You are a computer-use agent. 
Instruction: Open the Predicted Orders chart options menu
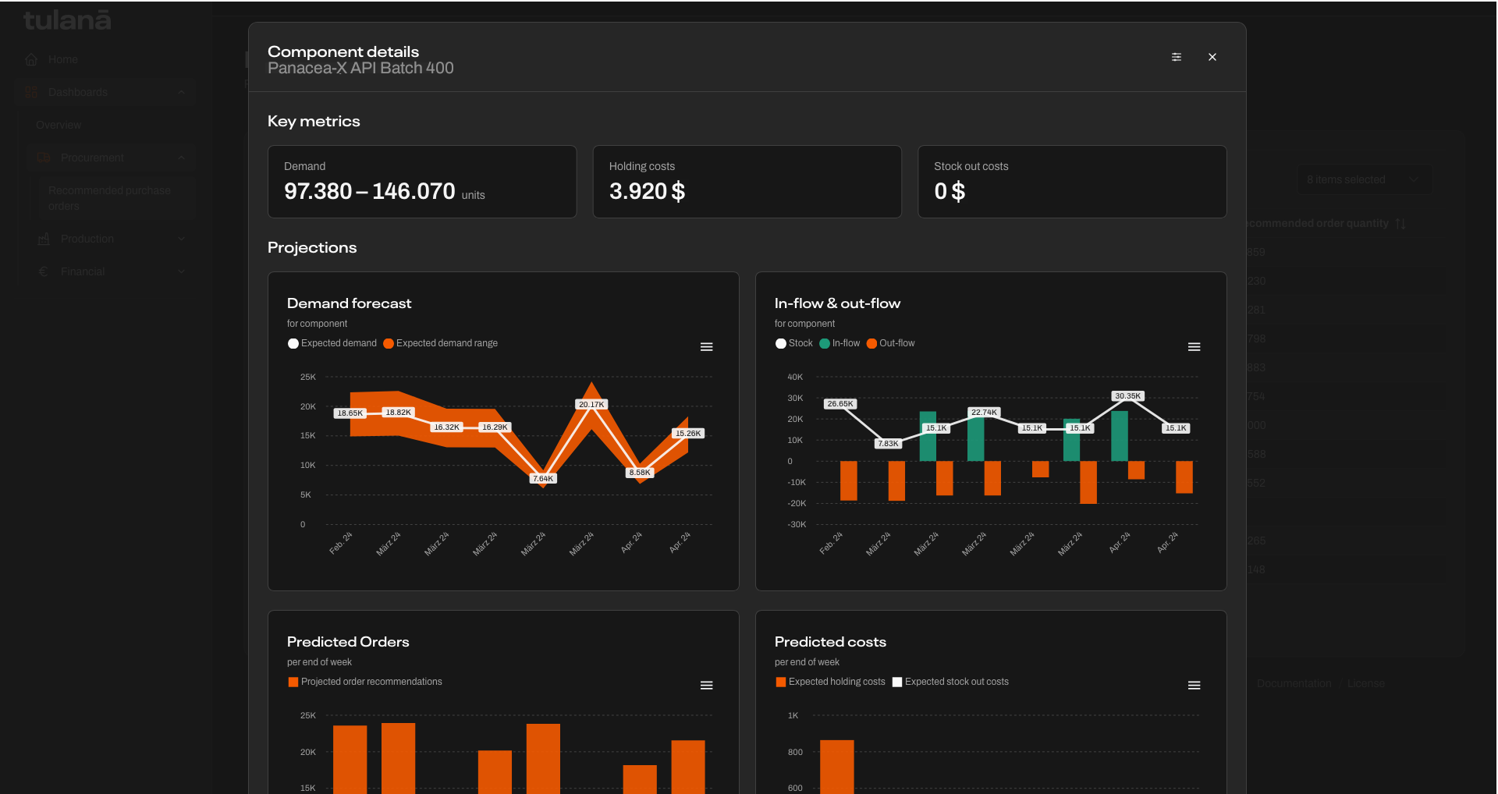coord(707,685)
